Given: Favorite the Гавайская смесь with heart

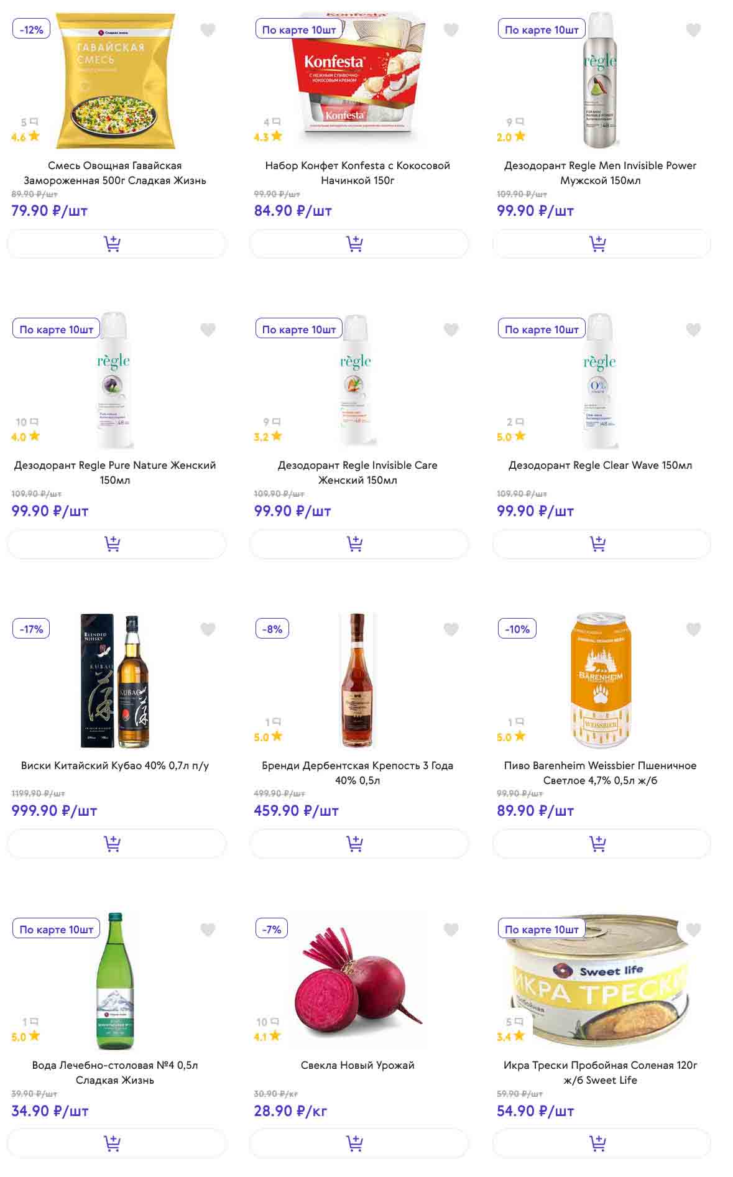Looking at the screenshot, I should click(208, 30).
